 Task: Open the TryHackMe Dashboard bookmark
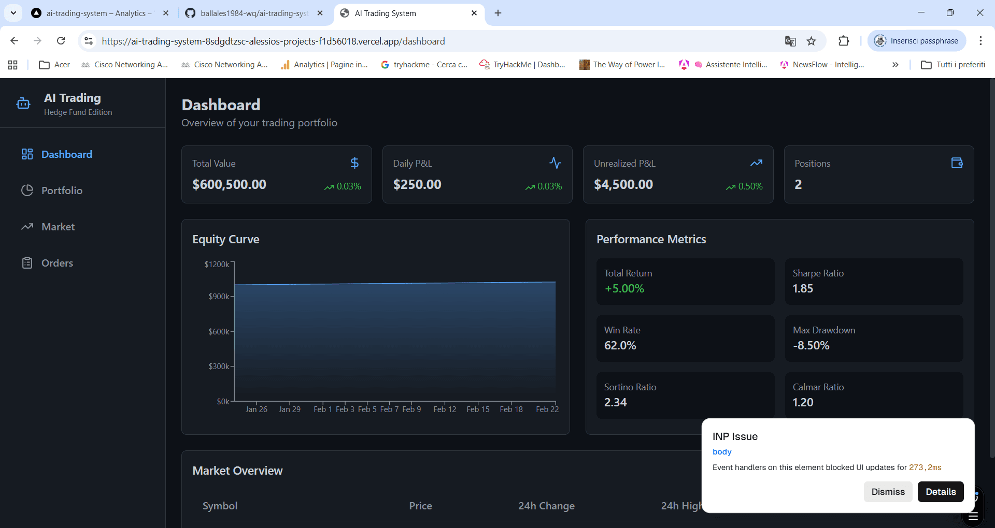(522, 65)
